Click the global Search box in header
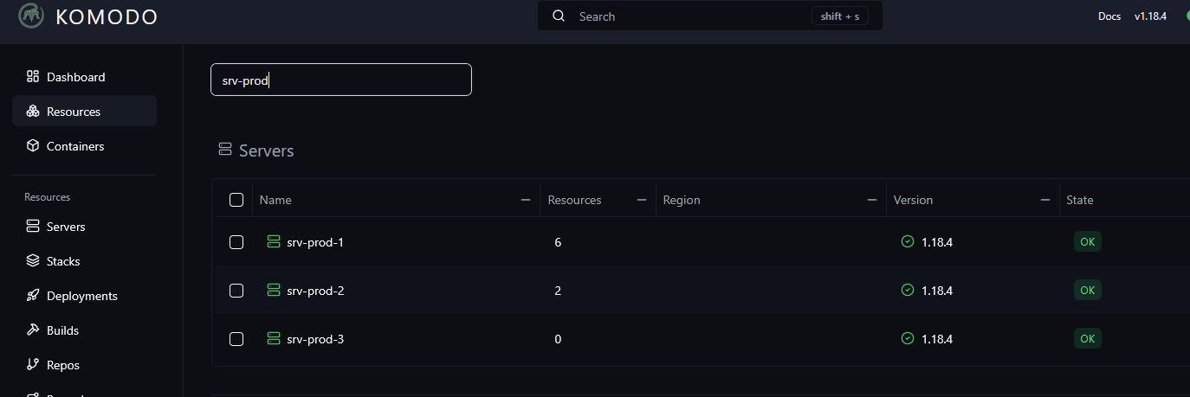Screen dimensions: 1190x397 tap(710, 16)
